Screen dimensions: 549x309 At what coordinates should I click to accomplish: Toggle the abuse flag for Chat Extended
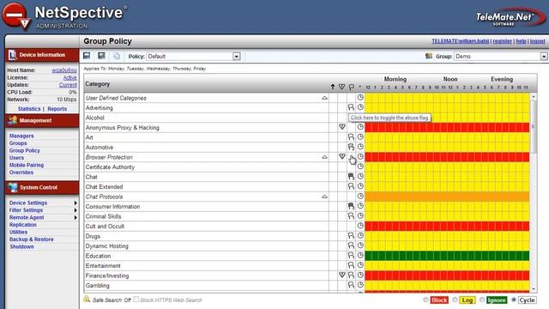click(351, 186)
